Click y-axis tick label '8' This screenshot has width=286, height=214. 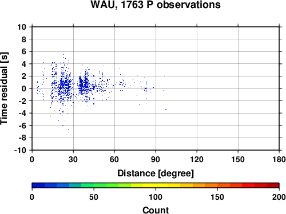pos(24,39)
